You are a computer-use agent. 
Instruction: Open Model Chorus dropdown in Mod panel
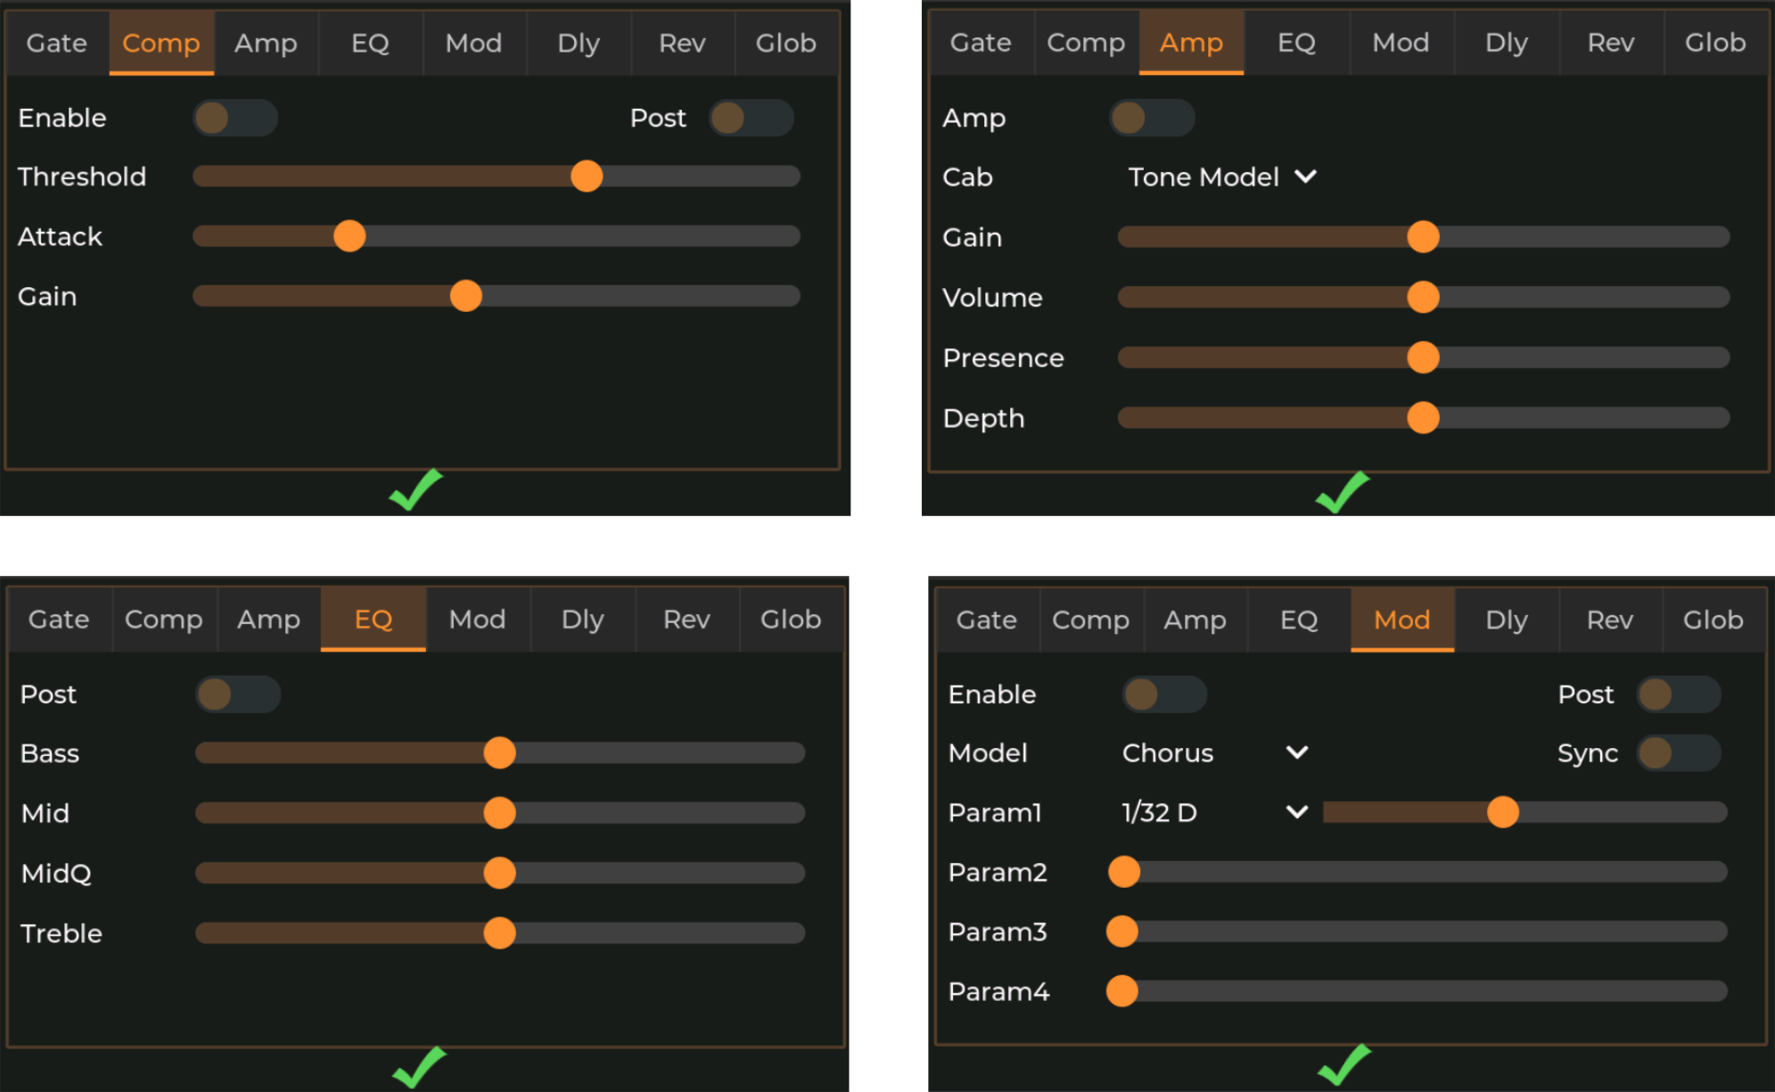pos(1214,753)
